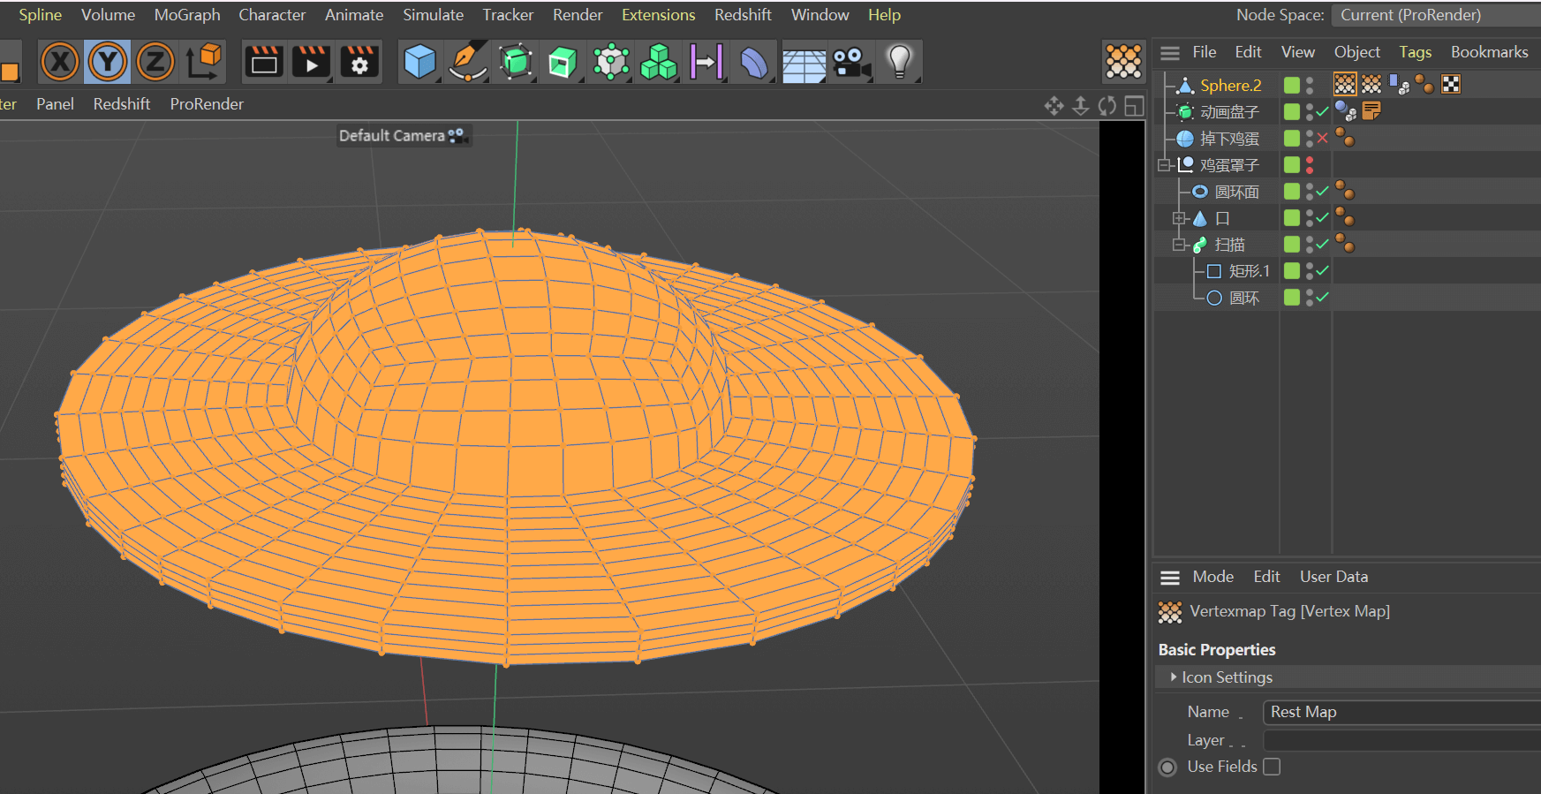The height and width of the screenshot is (794, 1541).
Task: Click the 圆环 green layer color swatch
Action: (1292, 297)
